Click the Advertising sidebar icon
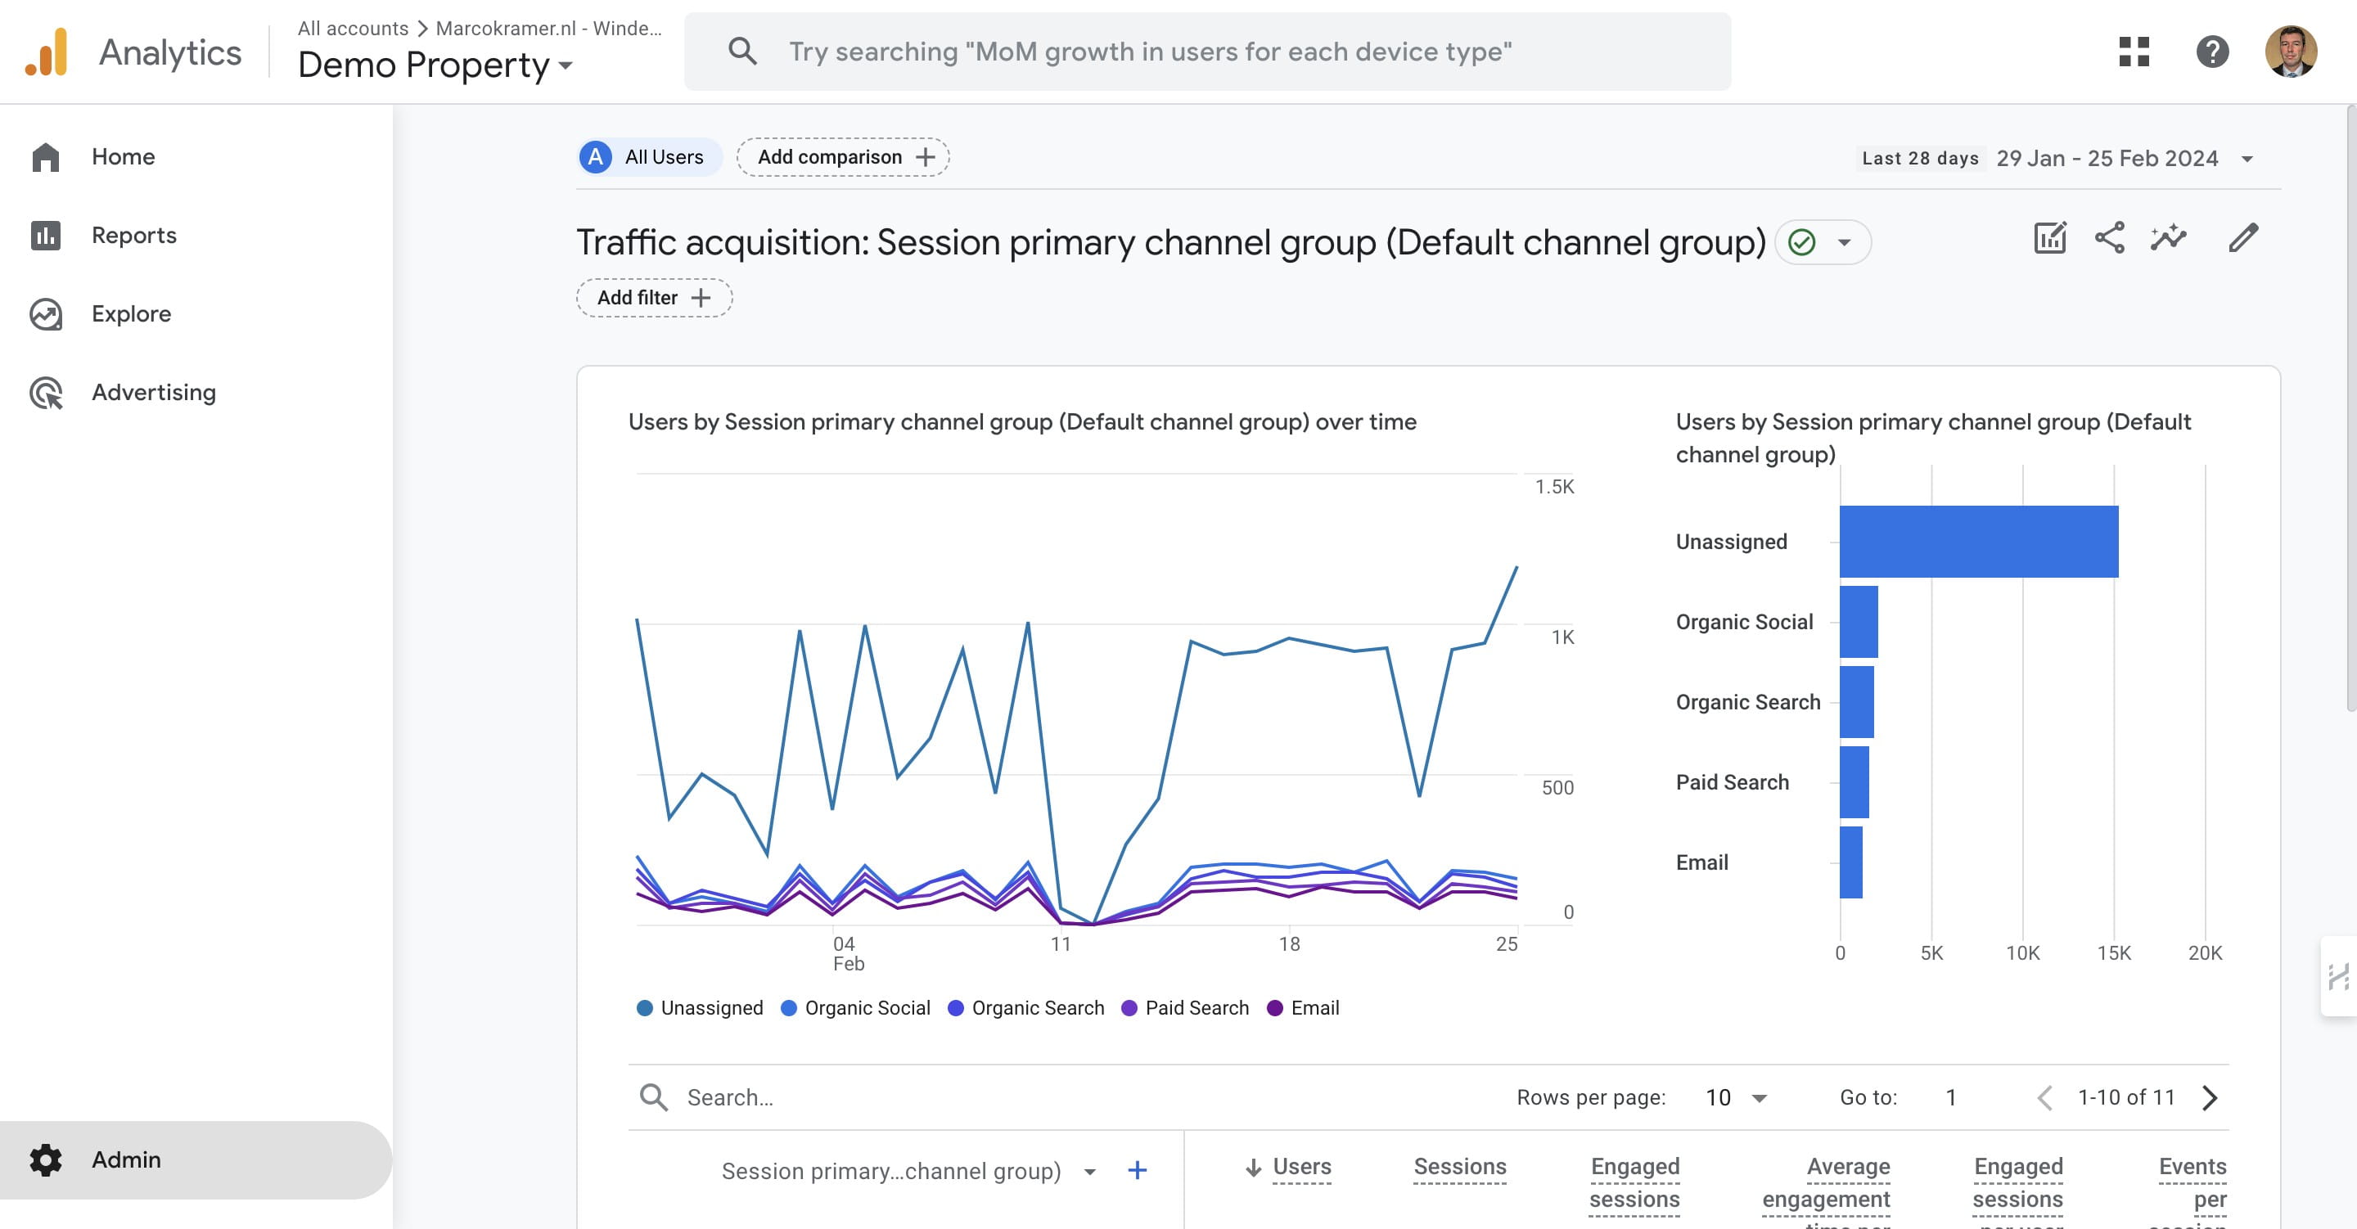 pyautogui.click(x=46, y=393)
